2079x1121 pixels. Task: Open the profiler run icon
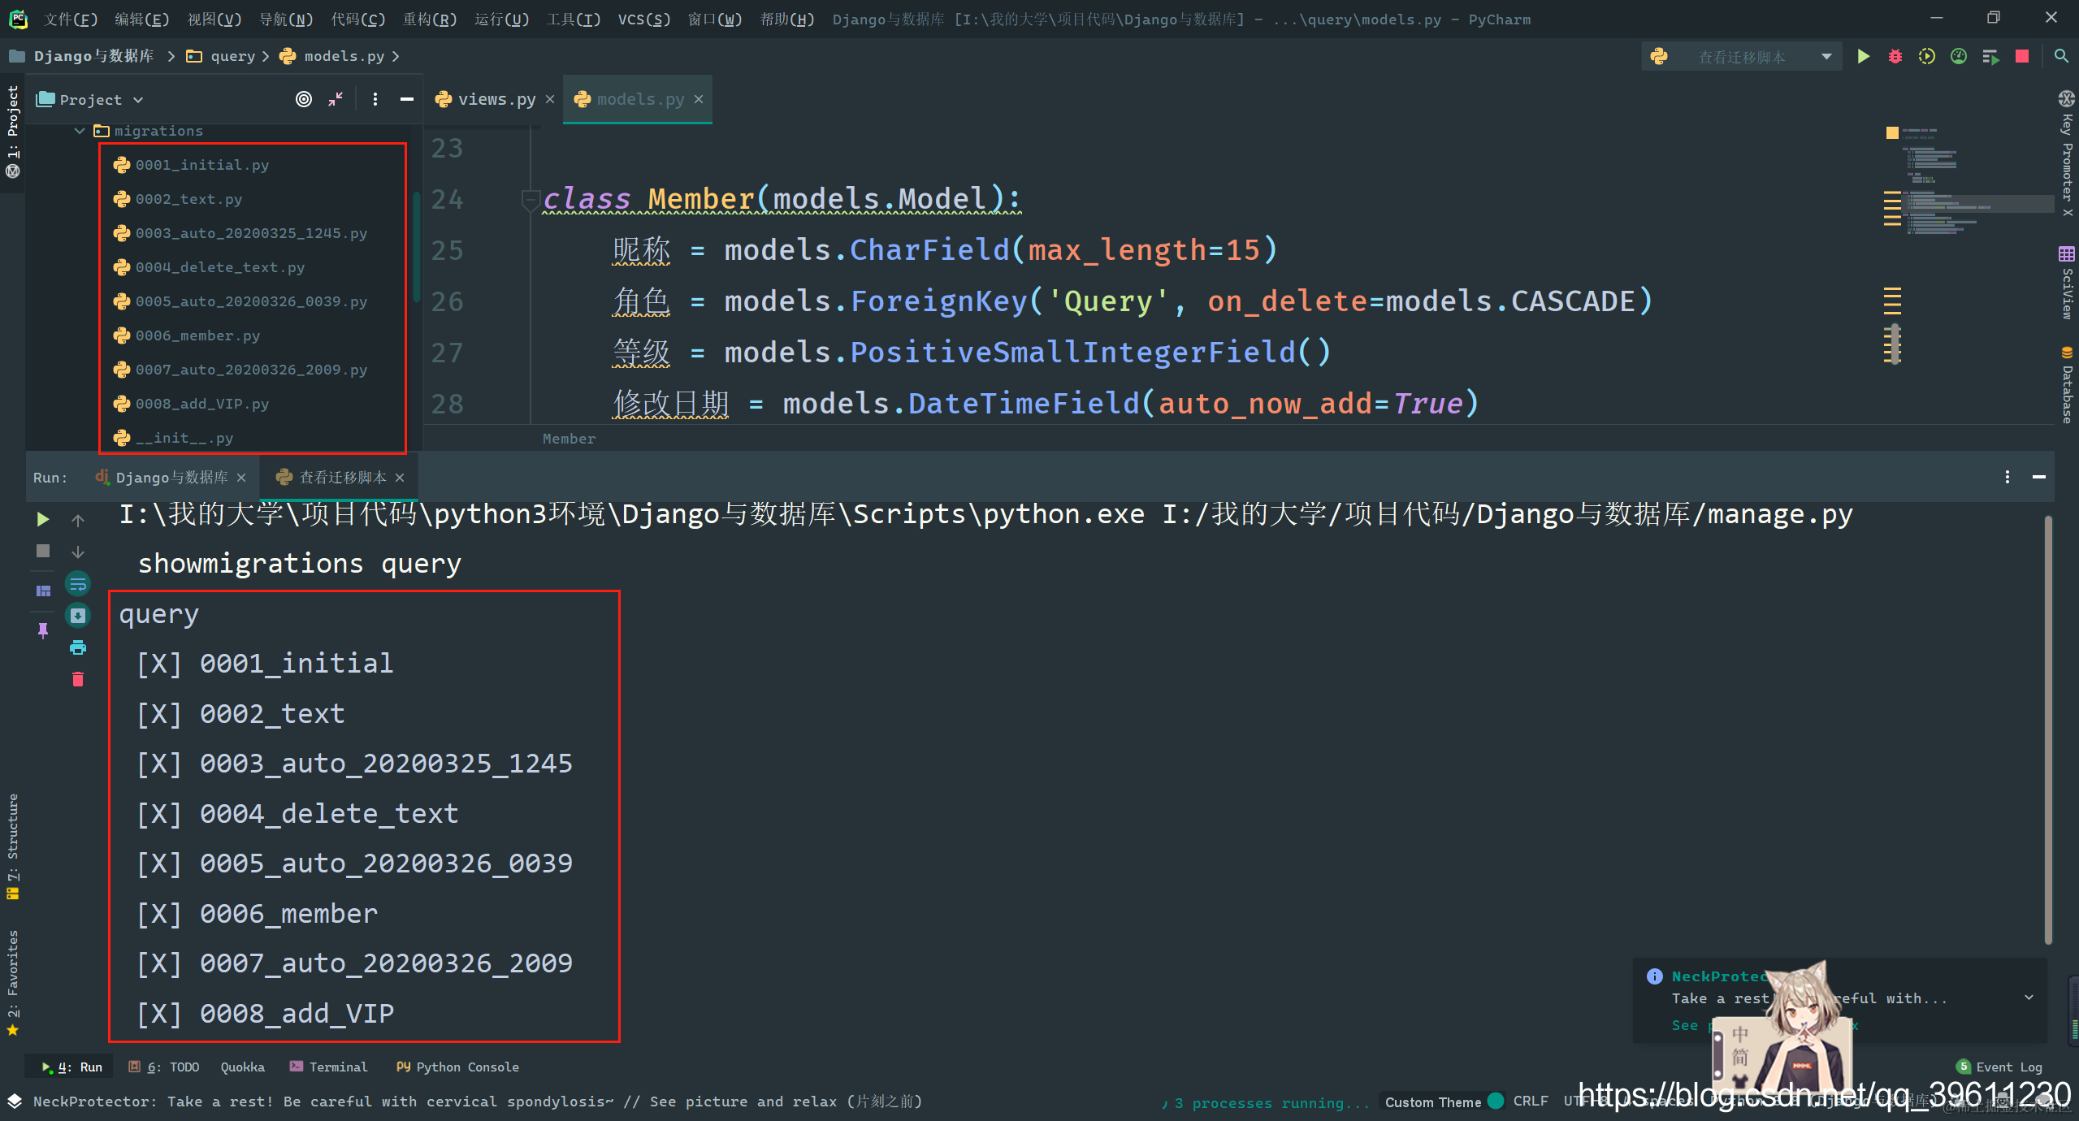[1959, 57]
